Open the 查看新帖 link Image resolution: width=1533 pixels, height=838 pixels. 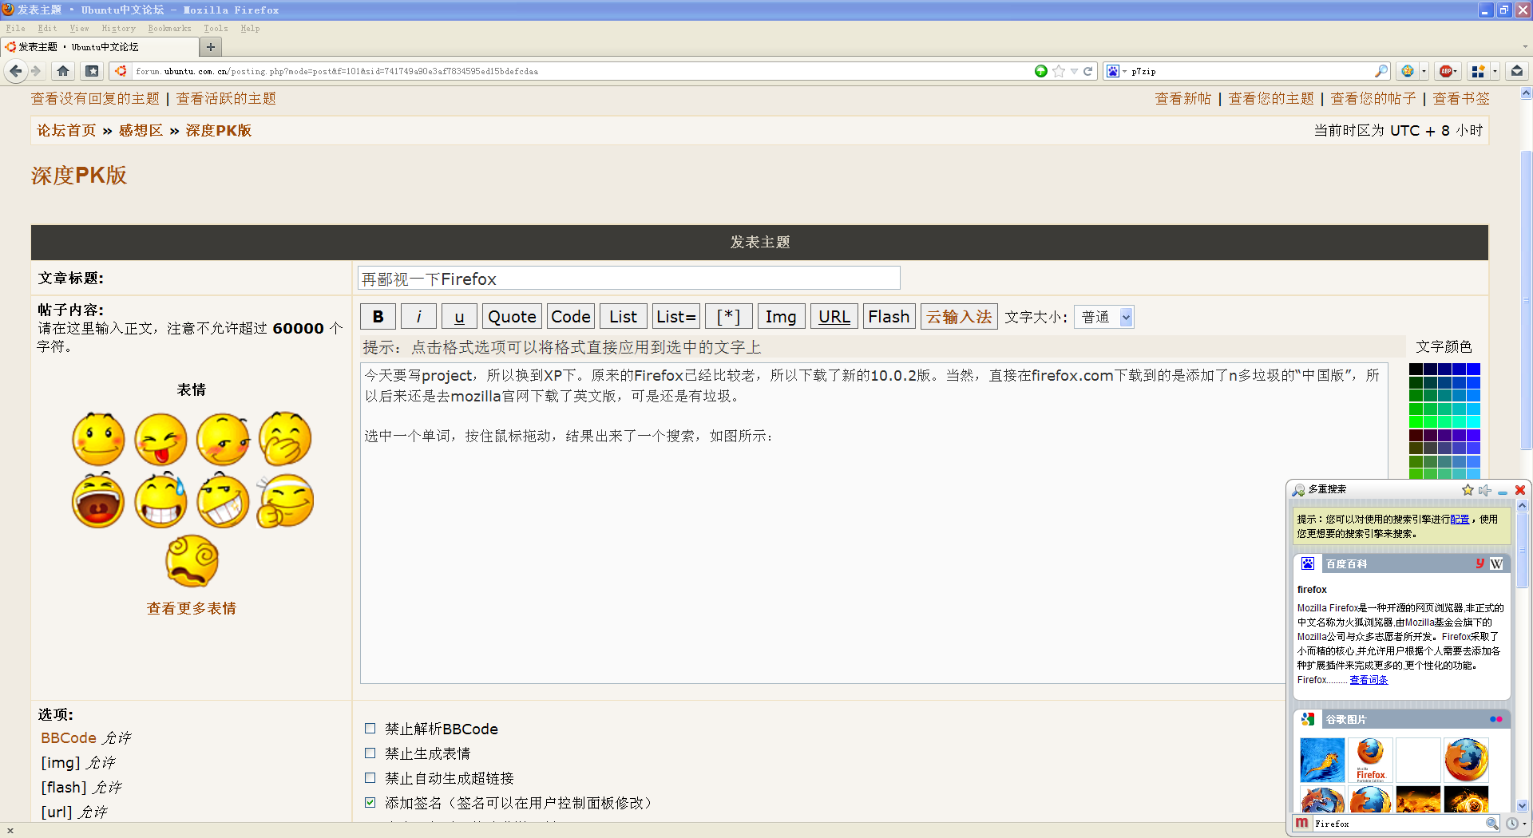(x=1182, y=98)
